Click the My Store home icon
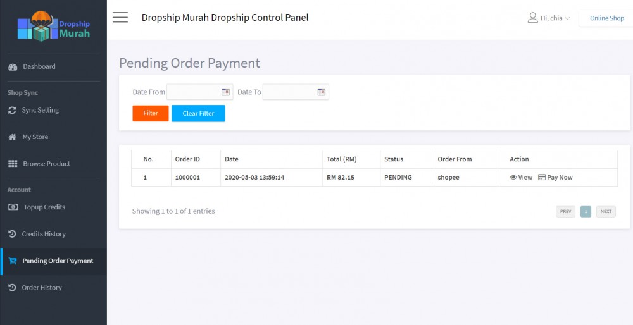The height and width of the screenshot is (325, 633). pyautogui.click(x=13, y=137)
